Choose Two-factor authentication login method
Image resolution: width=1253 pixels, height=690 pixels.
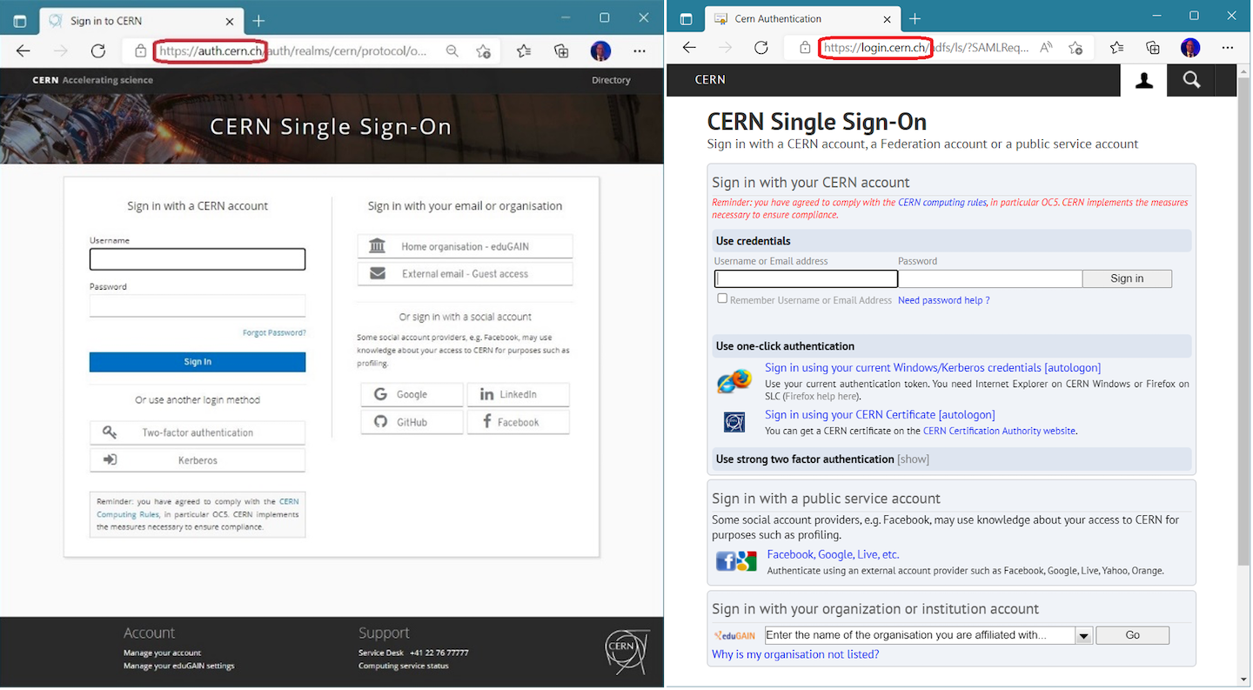click(x=198, y=432)
